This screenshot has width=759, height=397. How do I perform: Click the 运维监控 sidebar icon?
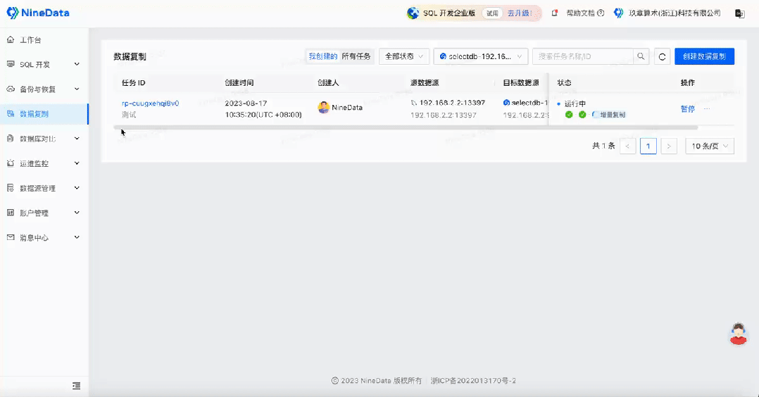click(x=10, y=163)
